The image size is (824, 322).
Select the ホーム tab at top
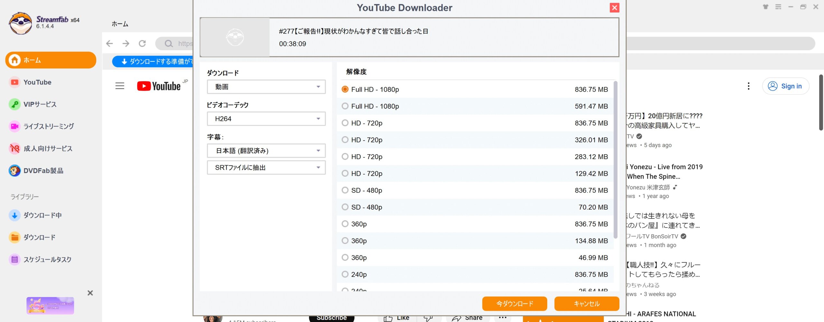pos(120,24)
